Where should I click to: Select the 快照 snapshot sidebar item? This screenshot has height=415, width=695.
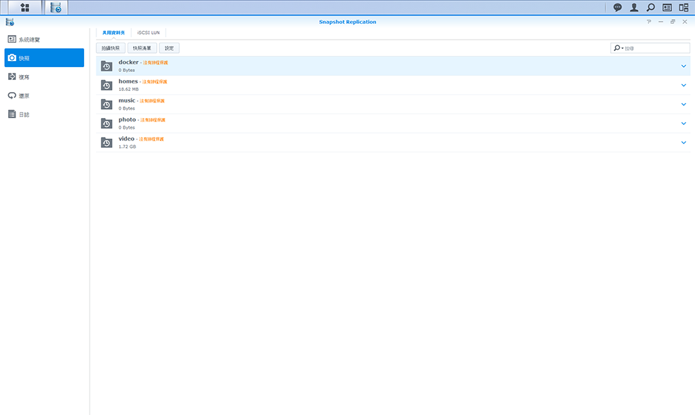[x=44, y=58]
